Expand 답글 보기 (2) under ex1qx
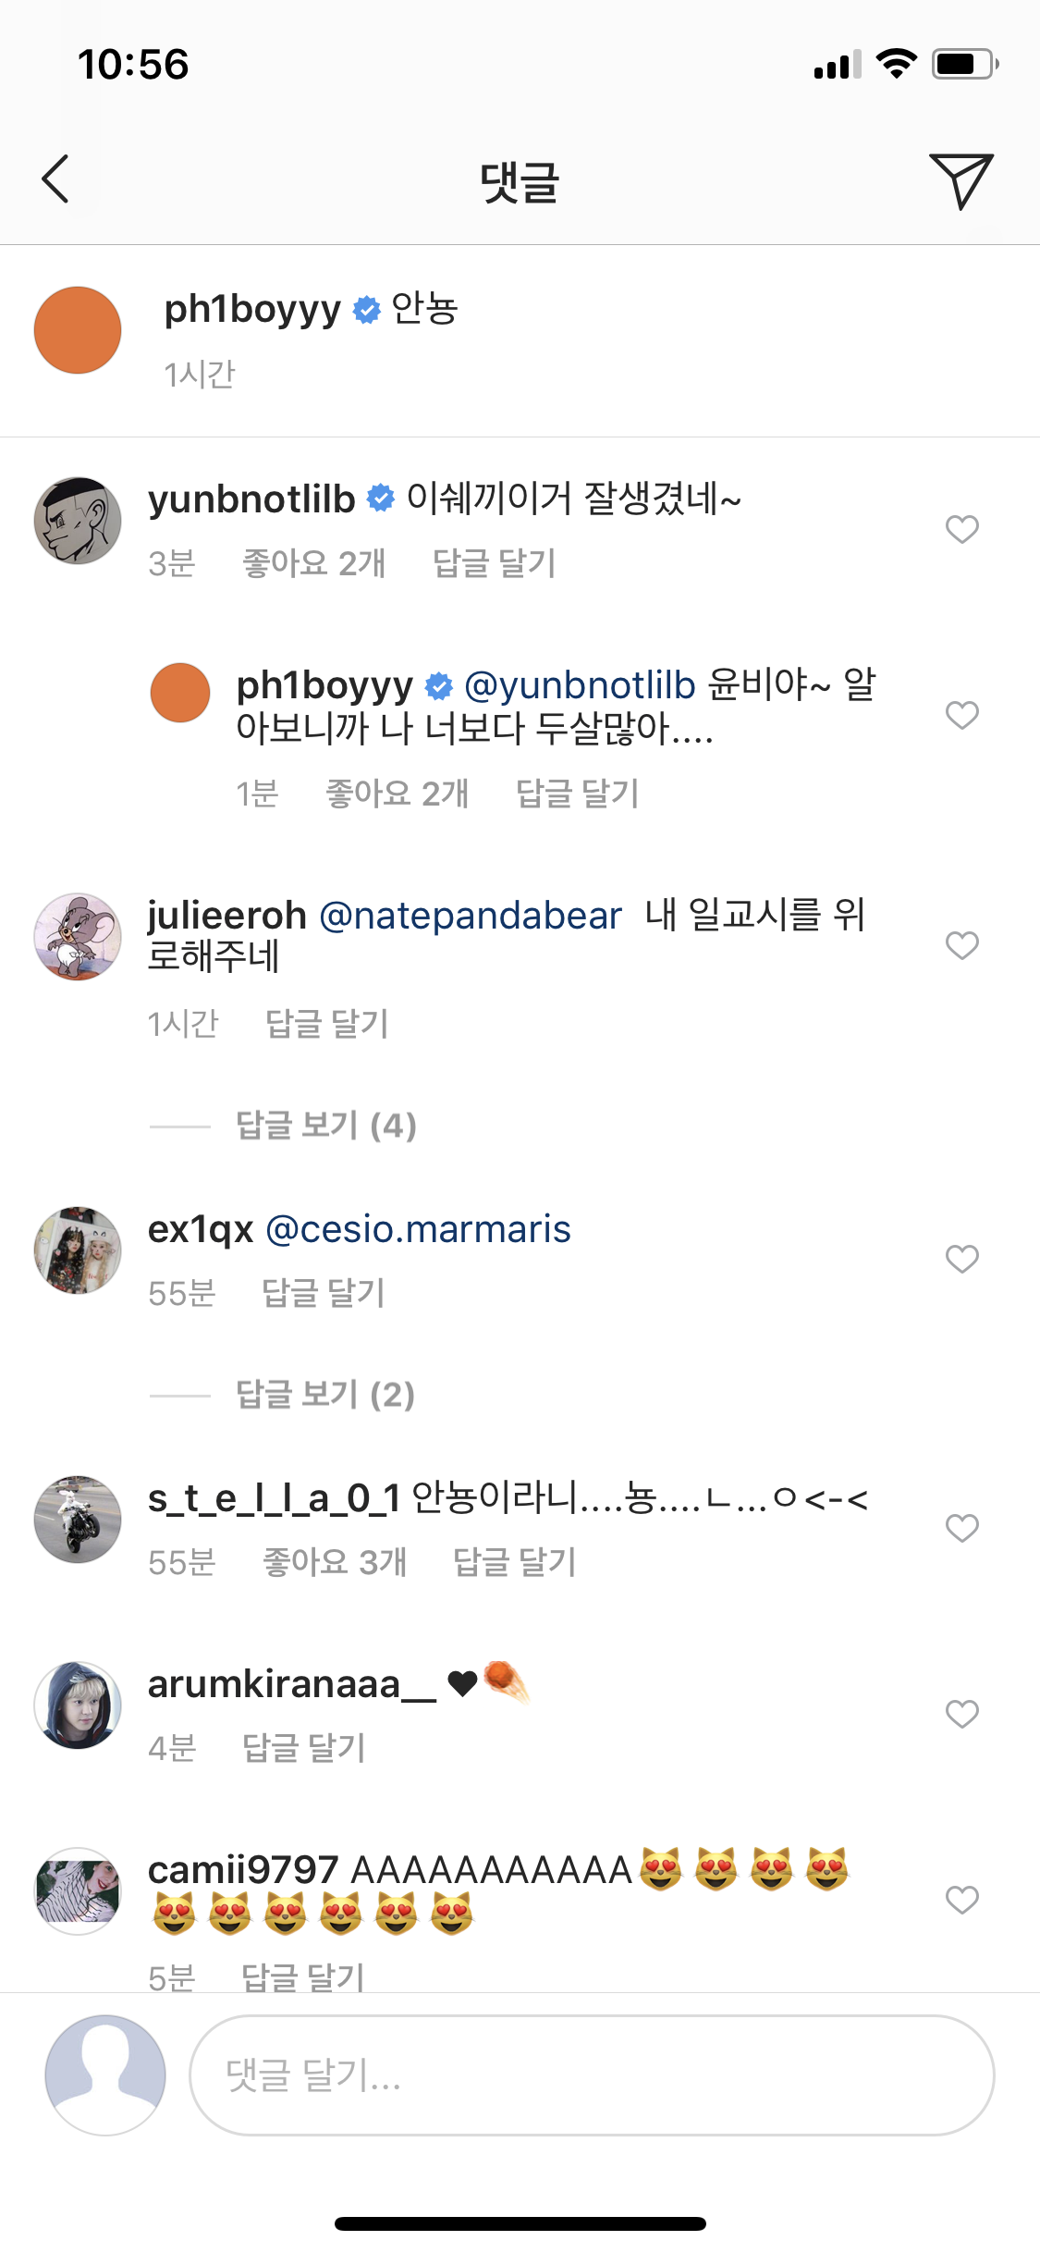 click(x=325, y=1395)
